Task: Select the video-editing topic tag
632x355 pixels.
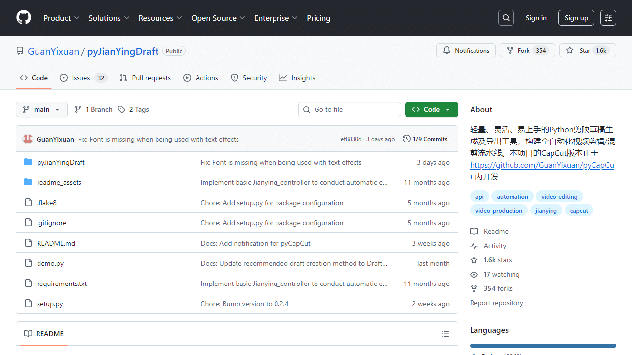Action: [x=559, y=197]
